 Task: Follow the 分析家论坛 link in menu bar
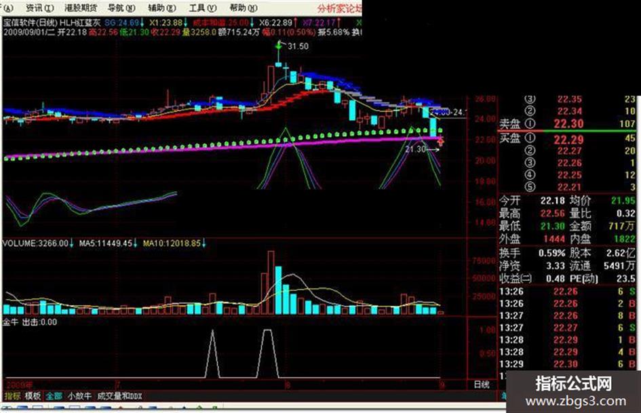click(x=340, y=7)
